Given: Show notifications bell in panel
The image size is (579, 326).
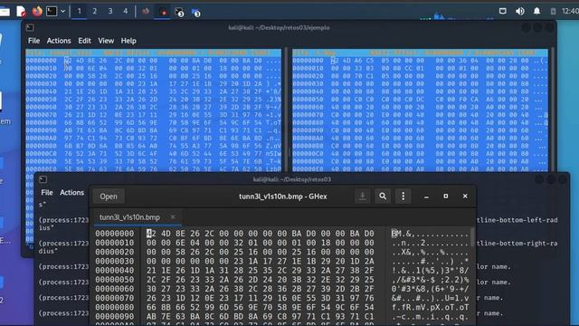Looking at the screenshot, I should (x=536, y=11).
